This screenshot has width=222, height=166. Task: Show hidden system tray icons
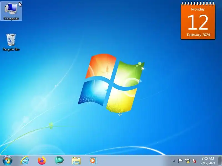(x=174, y=161)
